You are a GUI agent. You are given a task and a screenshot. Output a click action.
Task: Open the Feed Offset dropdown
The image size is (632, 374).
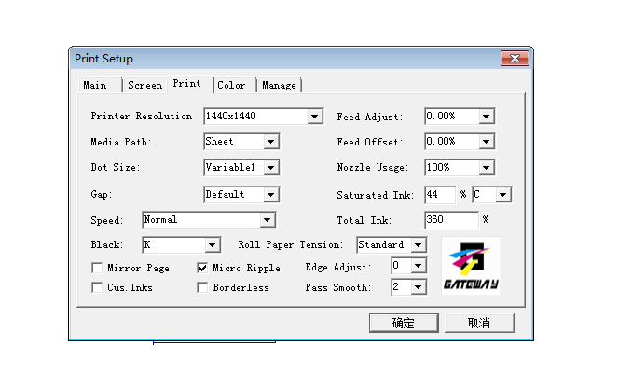[487, 142]
